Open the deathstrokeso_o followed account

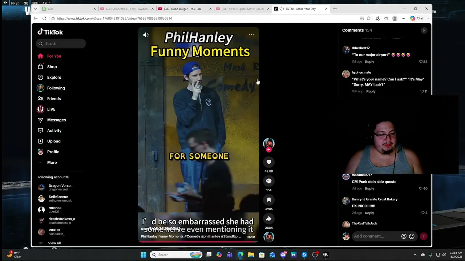[x=62, y=221]
